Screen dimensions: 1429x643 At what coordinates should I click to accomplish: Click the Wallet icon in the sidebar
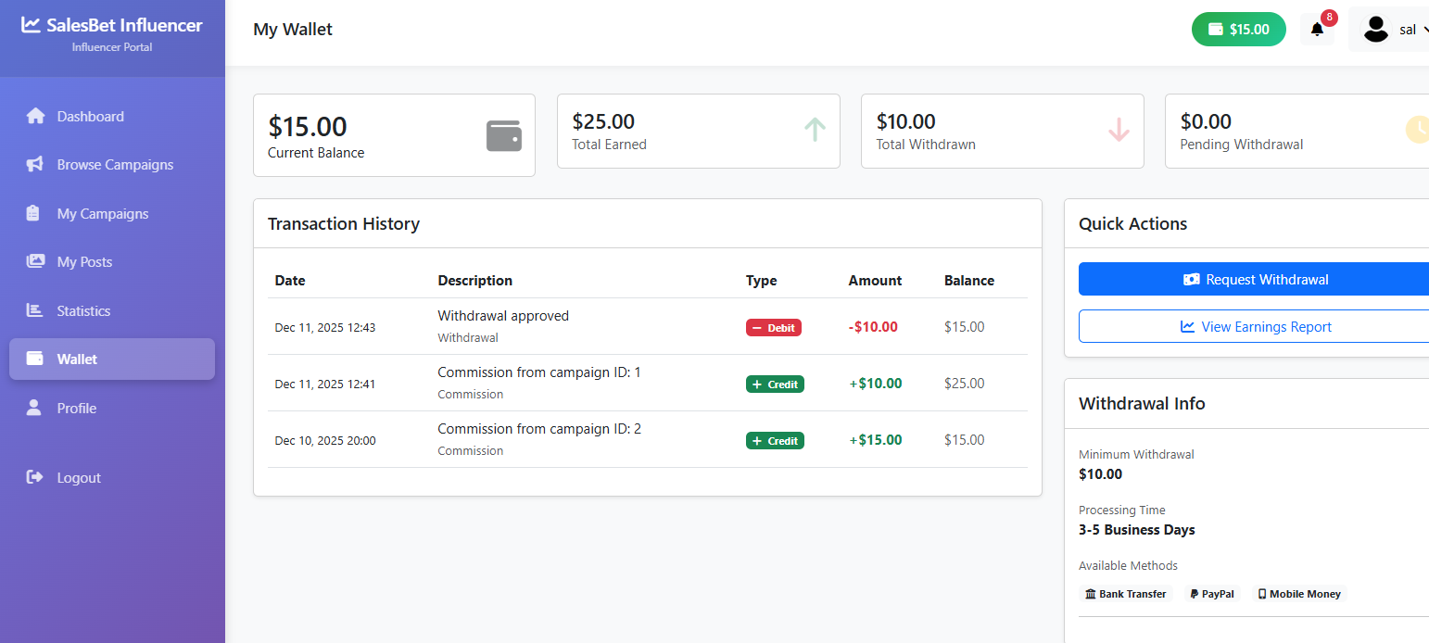[33, 359]
